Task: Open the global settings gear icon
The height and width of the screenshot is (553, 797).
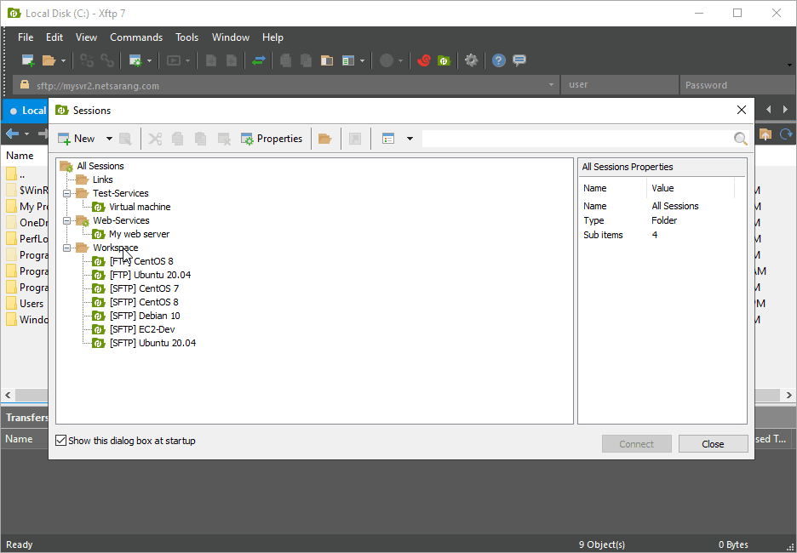Action: 472,60
